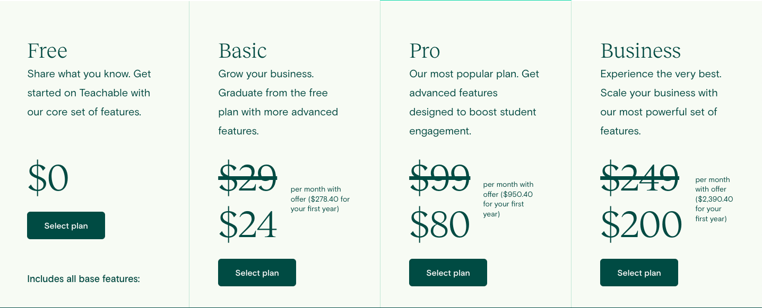Choose Select plan for the Basic tier
Image resolution: width=762 pixels, height=308 pixels.
257,273
